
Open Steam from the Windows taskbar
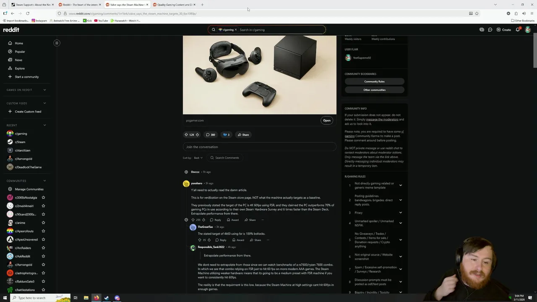pos(107,298)
